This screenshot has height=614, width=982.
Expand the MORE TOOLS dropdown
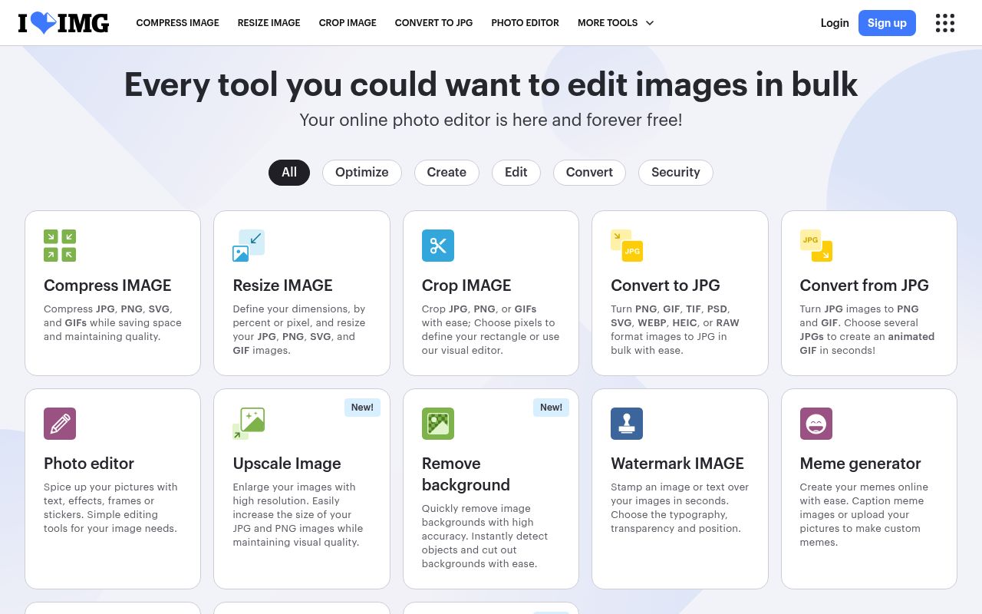pyautogui.click(x=615, y=23)
